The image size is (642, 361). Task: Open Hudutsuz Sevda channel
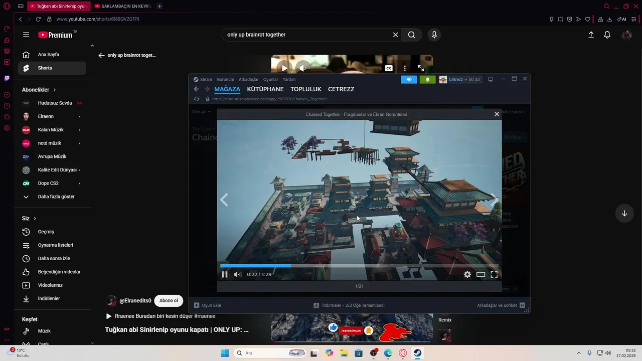[52, 103]
